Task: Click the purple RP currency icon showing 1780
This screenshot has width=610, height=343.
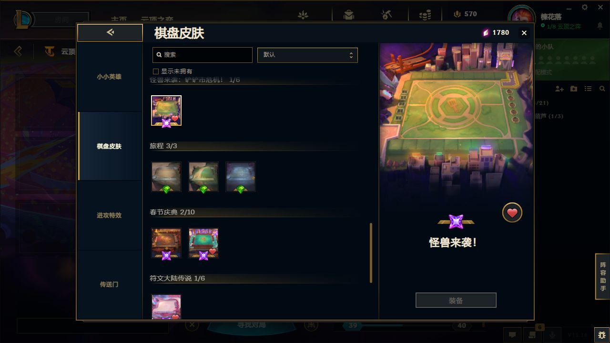Action: coord(486,32)
